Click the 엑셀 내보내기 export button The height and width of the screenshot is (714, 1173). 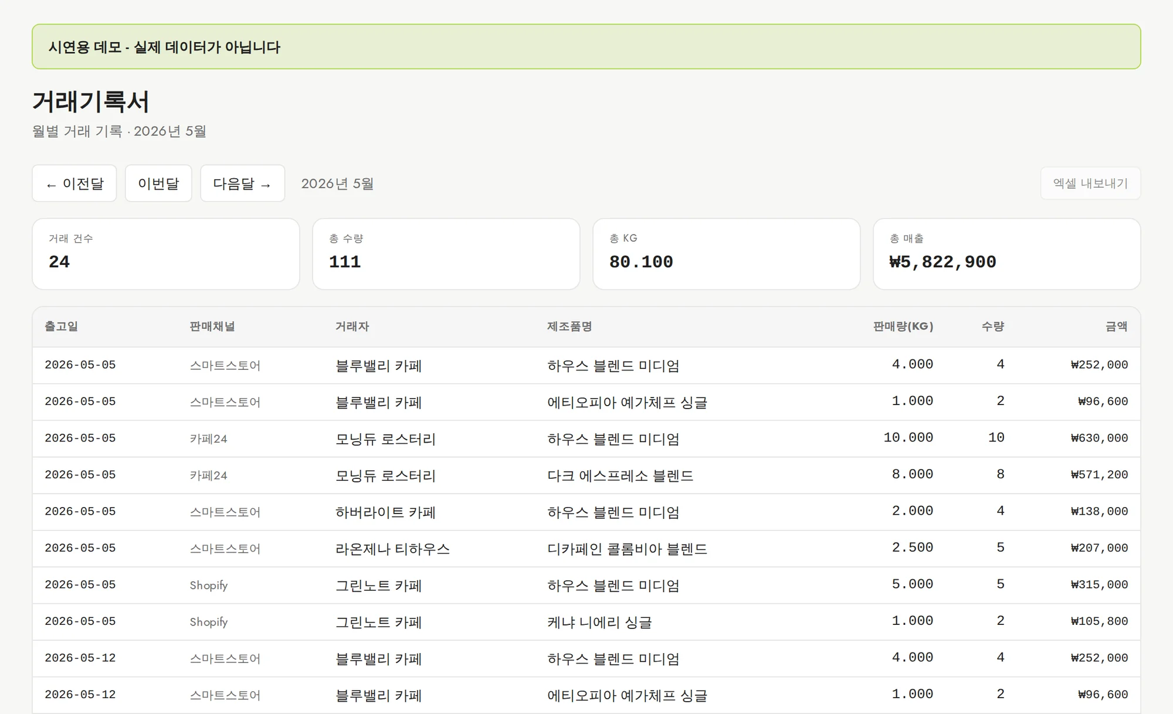pos(1090,183)
